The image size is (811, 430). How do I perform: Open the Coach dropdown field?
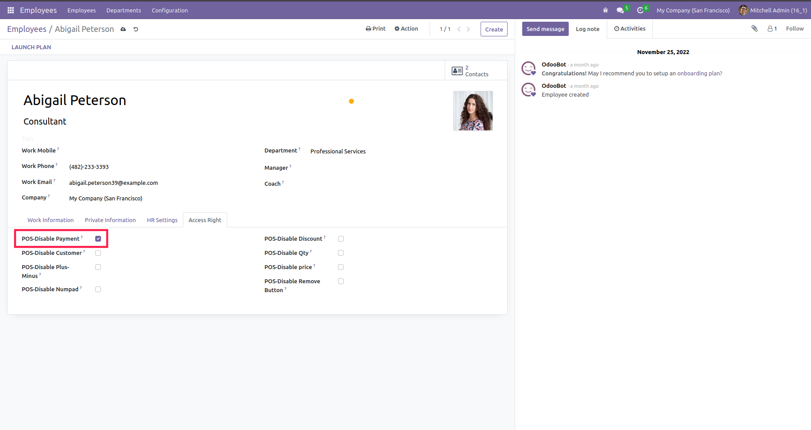[401, 184]
